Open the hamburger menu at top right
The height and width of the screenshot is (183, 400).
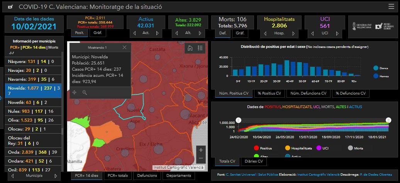[391, 7]
